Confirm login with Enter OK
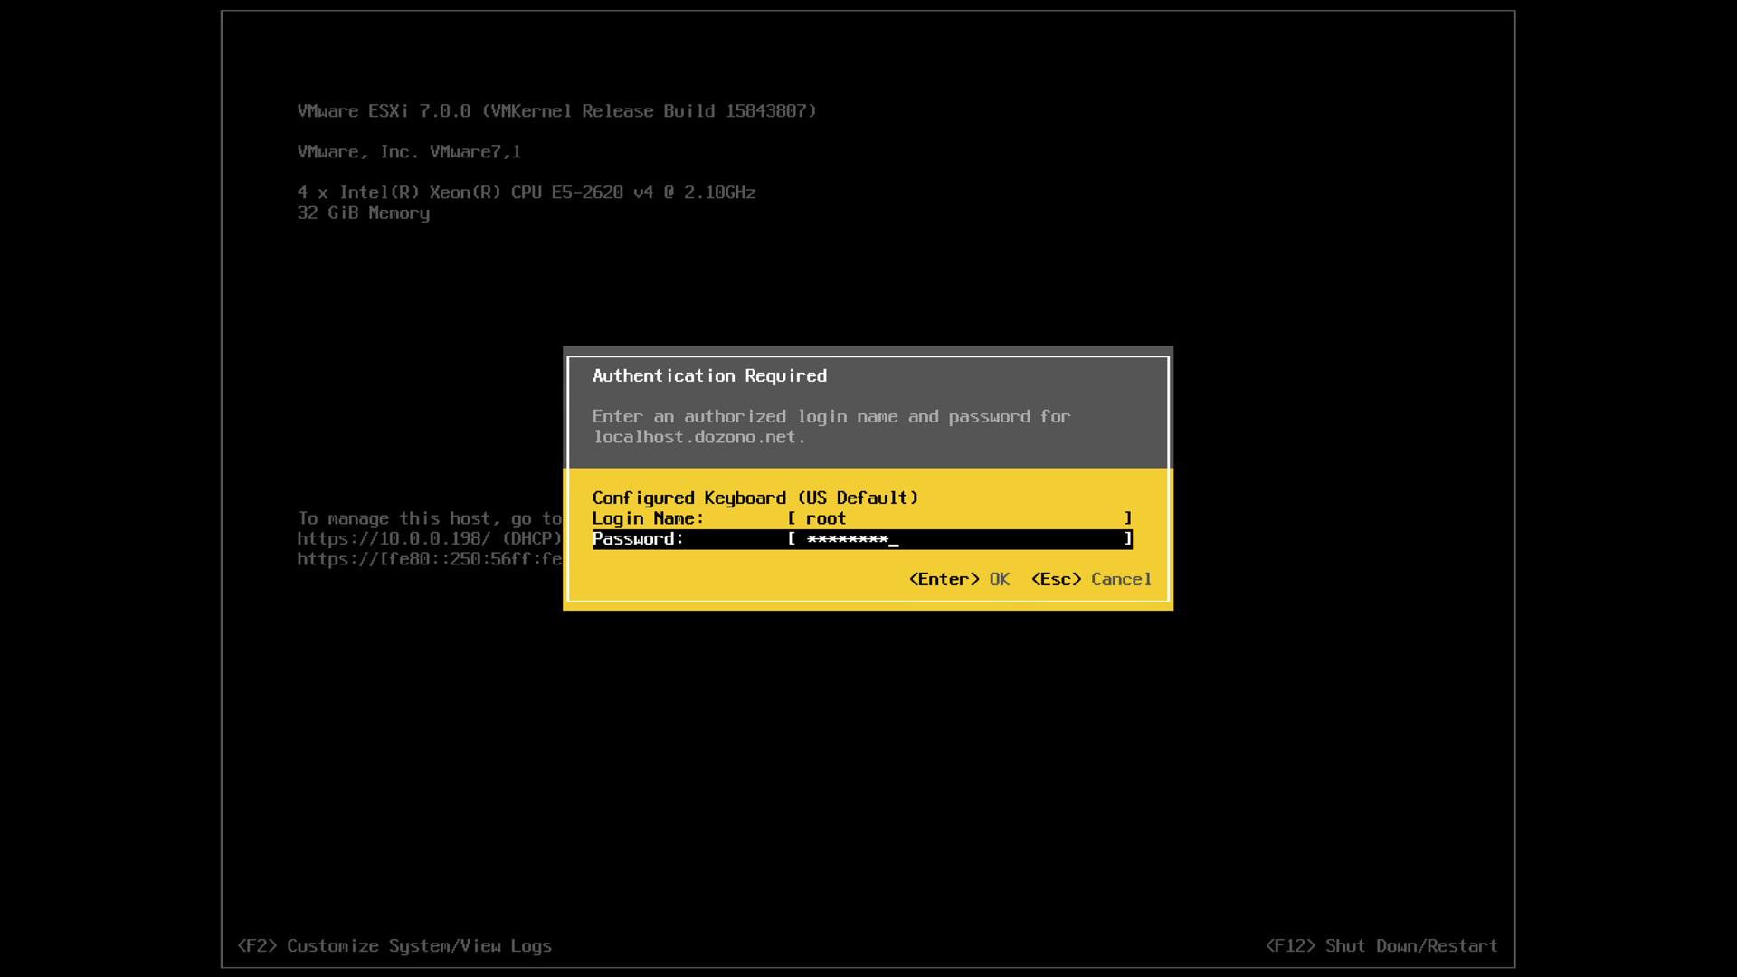 pos(959,580)
